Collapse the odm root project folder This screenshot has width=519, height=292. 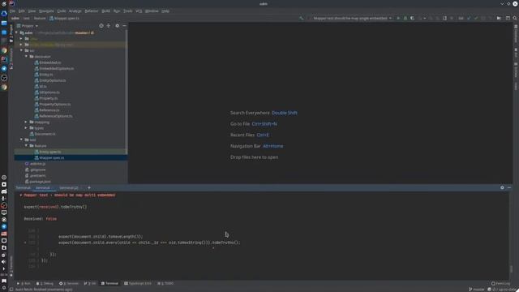coord(16,32)
